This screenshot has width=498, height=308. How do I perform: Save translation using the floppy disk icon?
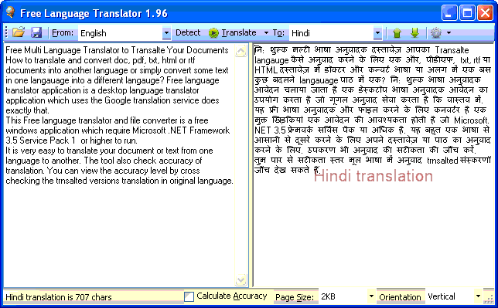click(x=36, y=32)
